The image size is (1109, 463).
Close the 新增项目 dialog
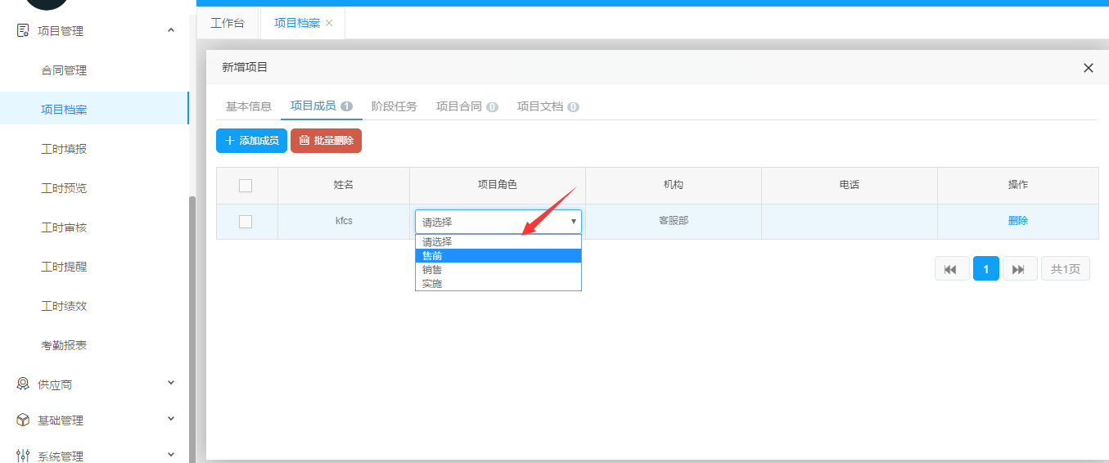[1088, 68]
